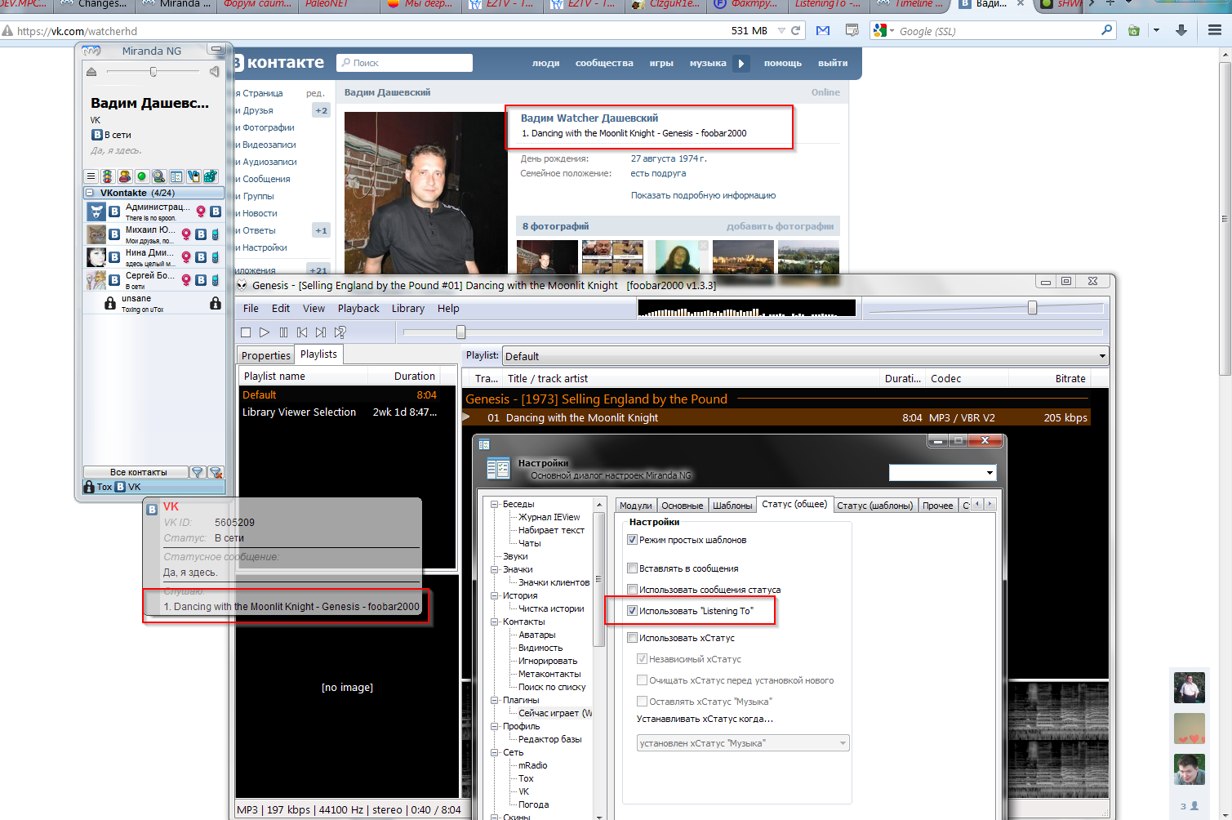Click the browser downloads arrow icon
The height and width of the screenshot is (820, 1232).
coord(1181,30)
